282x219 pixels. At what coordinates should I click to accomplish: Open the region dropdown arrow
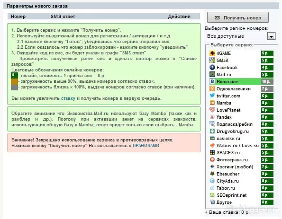click(x=271, y=36)
